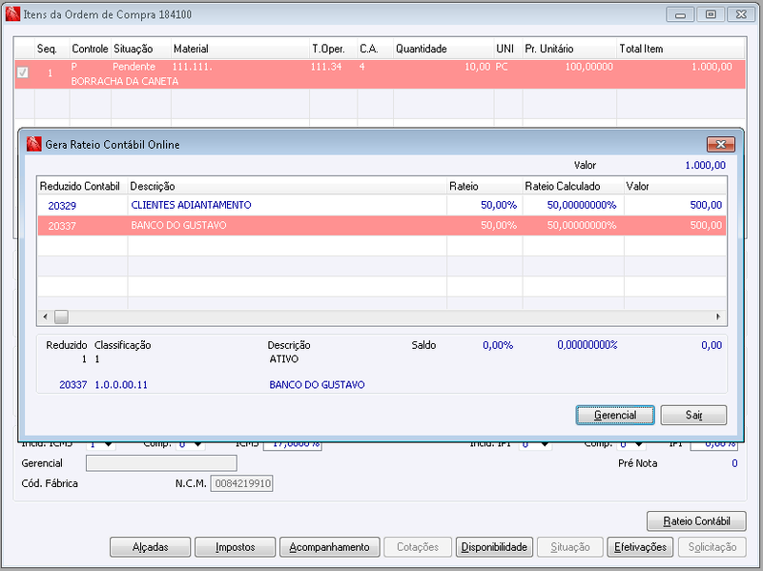Click the Alçadas button
The height and width of the screenshot is (571, 763).
click(x=151, y=547)
